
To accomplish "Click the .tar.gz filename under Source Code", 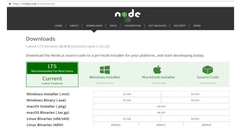I will coord(208,83).
